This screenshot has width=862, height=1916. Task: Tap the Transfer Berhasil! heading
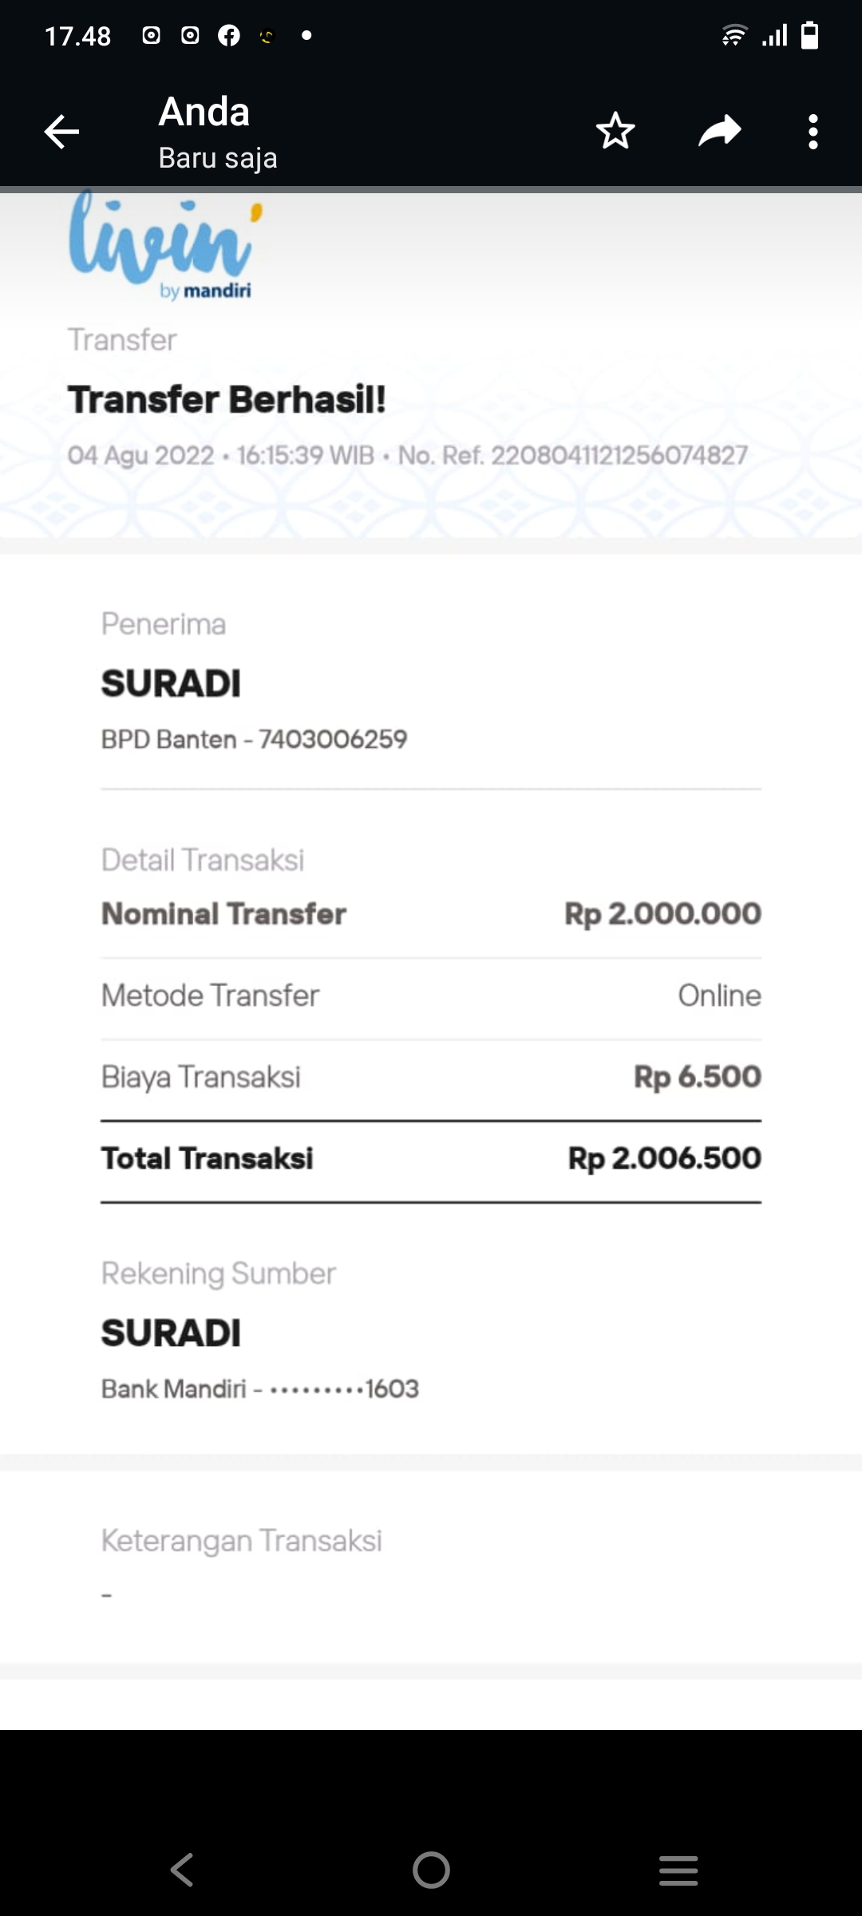pyautogui.click(x=227, y=399)
